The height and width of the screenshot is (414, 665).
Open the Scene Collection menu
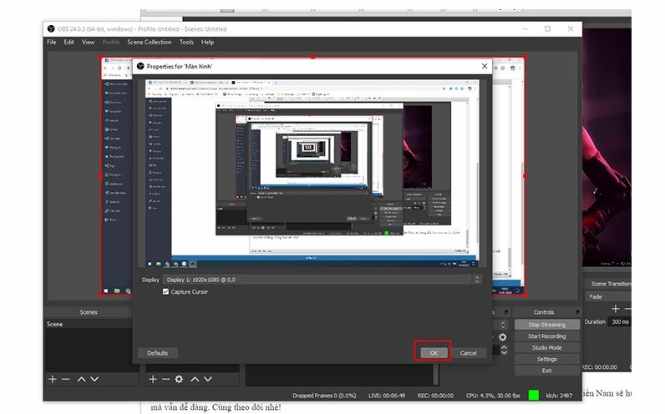(x=149, y=42)
